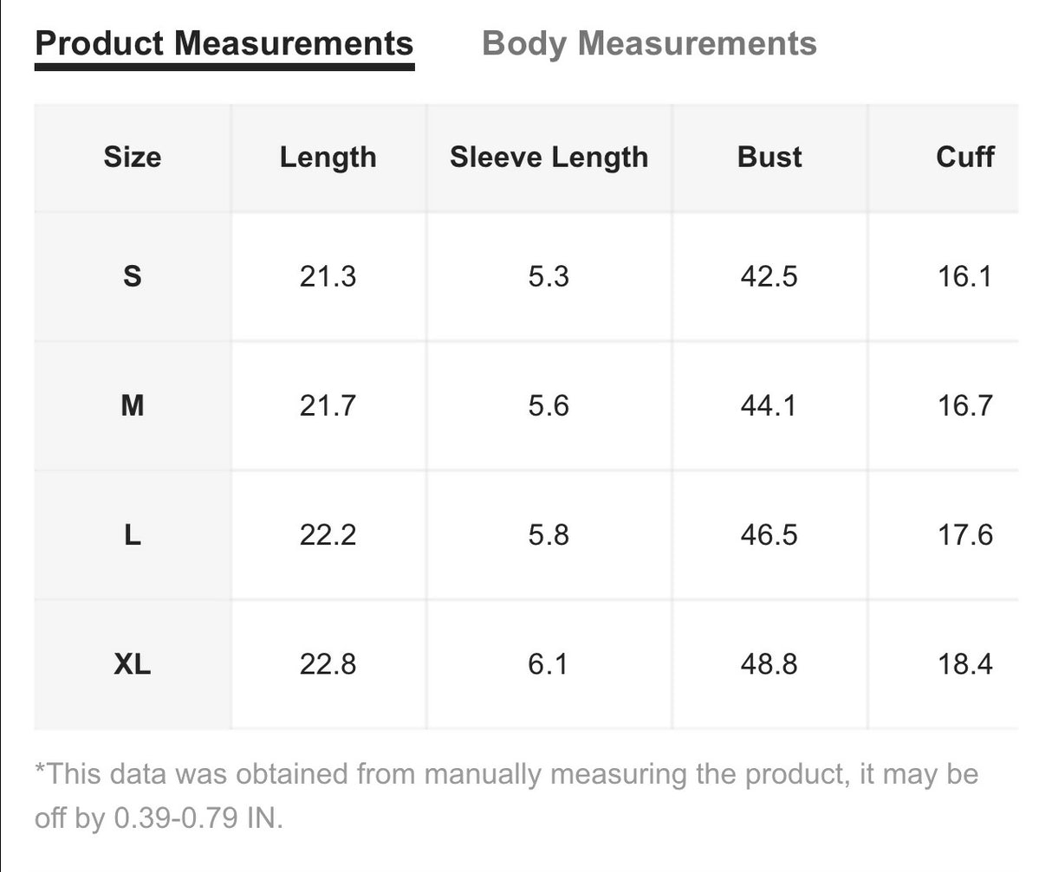Viewport: 1052px width, 872px height.
Task: Click the Sleeve Length column header
Action: click(x=549, y=157)
